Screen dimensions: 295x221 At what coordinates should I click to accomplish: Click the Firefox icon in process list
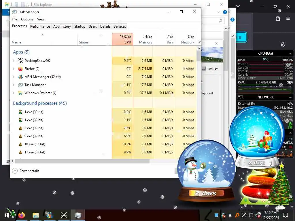coord(20,69)
